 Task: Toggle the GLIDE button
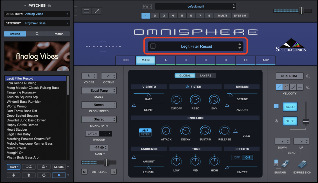tap(290, 121)
